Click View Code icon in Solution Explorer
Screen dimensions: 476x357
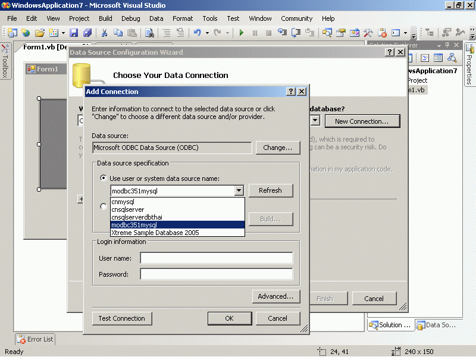[x=425, y=58]
